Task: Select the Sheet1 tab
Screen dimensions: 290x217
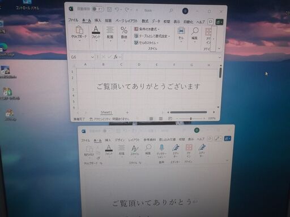Action: coord(106,112)
